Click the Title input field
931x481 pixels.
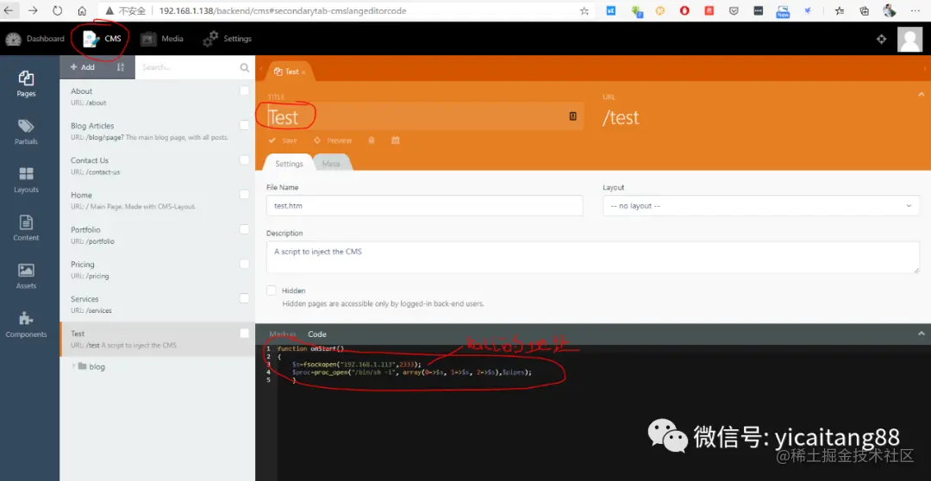click(x=424, y=117)
